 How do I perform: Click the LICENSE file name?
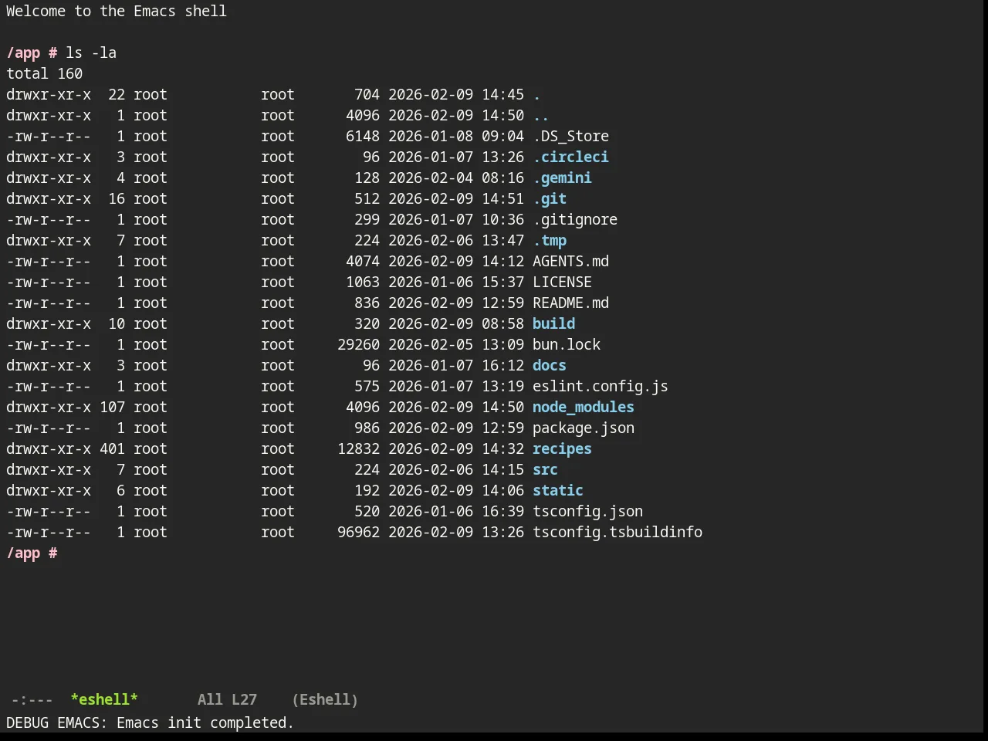(x=562, y=282)
